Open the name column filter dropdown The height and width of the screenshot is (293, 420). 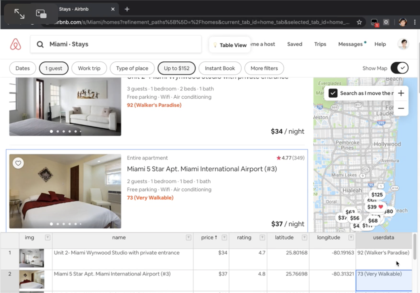(189, 238)
